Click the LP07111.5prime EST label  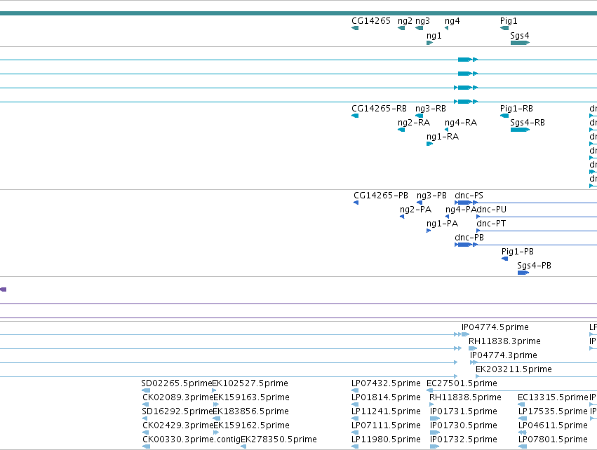coord(386,425)
